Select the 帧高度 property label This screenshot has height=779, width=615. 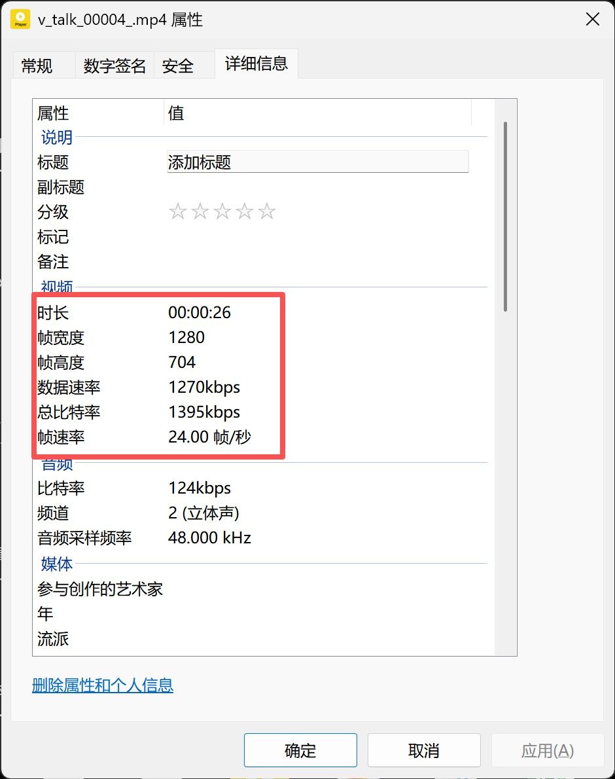click(x=61, y=363)
